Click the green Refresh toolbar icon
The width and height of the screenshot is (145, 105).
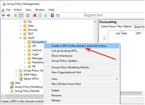click(45, 15)
